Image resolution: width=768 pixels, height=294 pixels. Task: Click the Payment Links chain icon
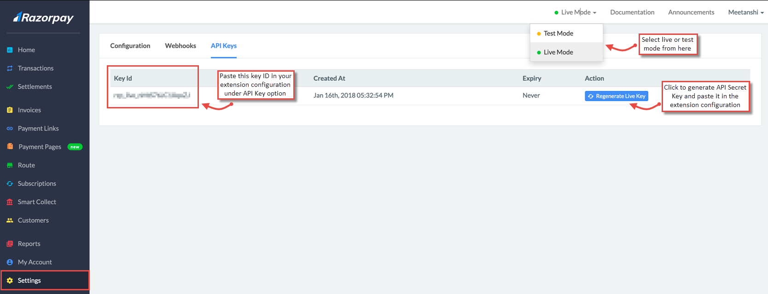tap(10, 128)
